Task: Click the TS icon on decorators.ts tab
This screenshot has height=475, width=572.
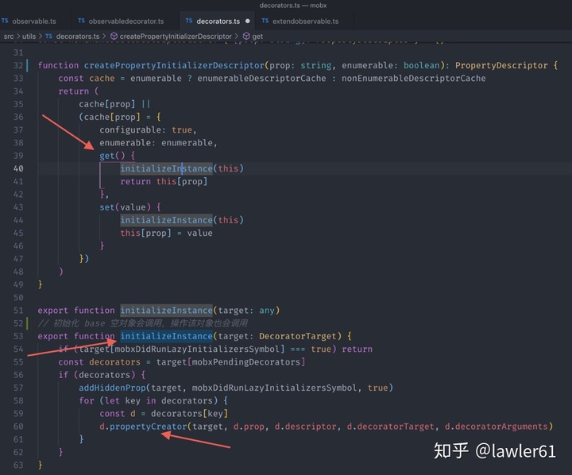Action: (189, 21)
